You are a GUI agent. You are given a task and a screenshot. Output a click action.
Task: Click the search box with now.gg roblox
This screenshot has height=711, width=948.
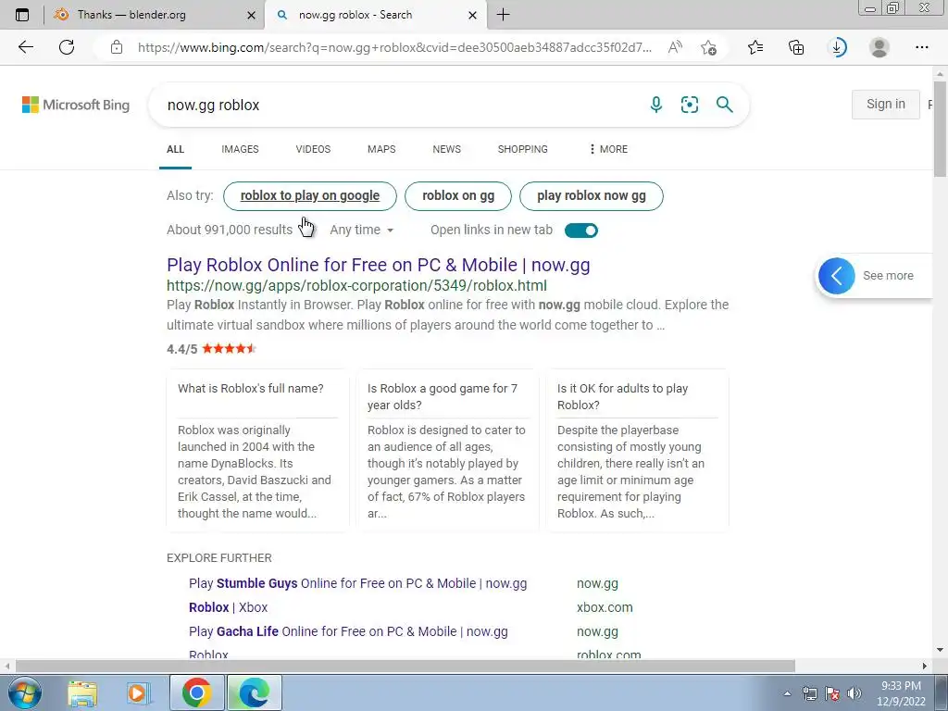coord(399,105)
